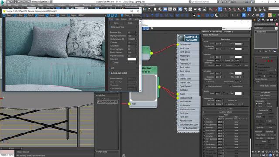Toggle the Thin (no refraction) checkbox

pos(206,86)
